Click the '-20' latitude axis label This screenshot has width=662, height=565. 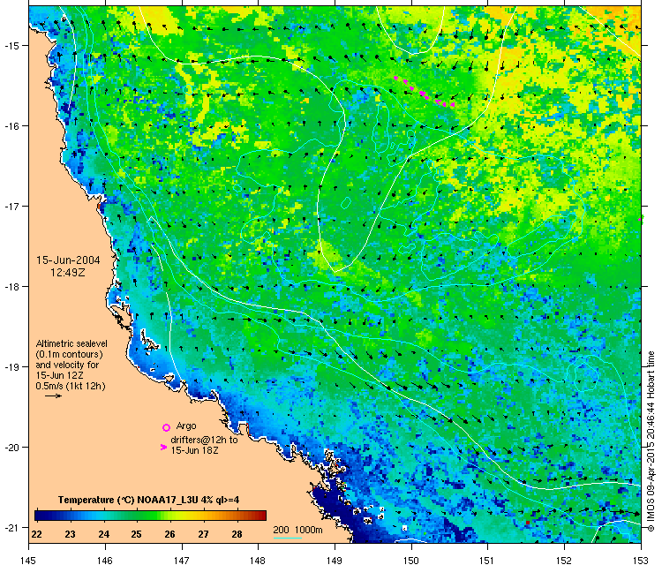(11, 448)
